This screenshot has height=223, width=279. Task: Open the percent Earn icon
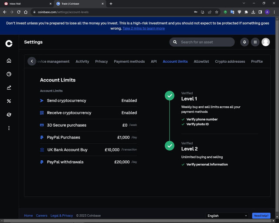[x=9, y=101]
